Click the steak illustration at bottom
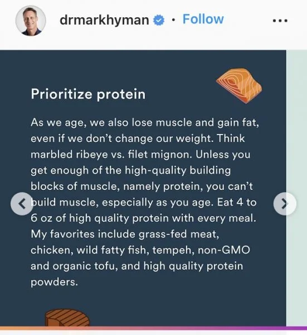The height and width of the screenshot is (335, 307). coord(67,318)
